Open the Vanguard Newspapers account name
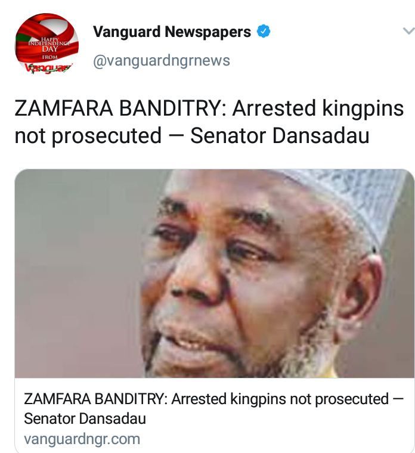 tap(172, 32)
